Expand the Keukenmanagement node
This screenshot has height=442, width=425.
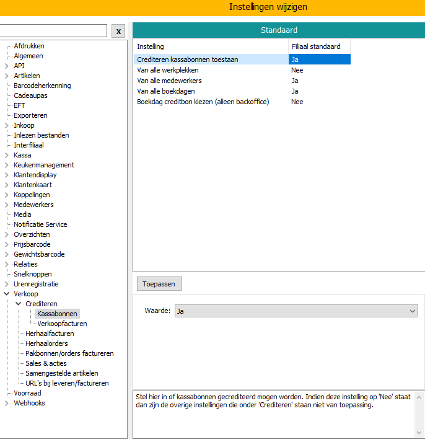6,165
